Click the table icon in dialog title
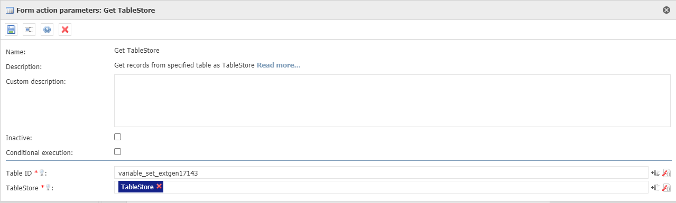The image size is (676, 203). click(x=10, y=10)
